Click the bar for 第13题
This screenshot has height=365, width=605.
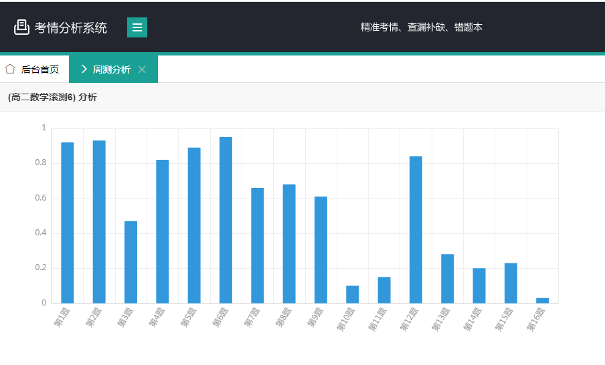click(447, 279)
